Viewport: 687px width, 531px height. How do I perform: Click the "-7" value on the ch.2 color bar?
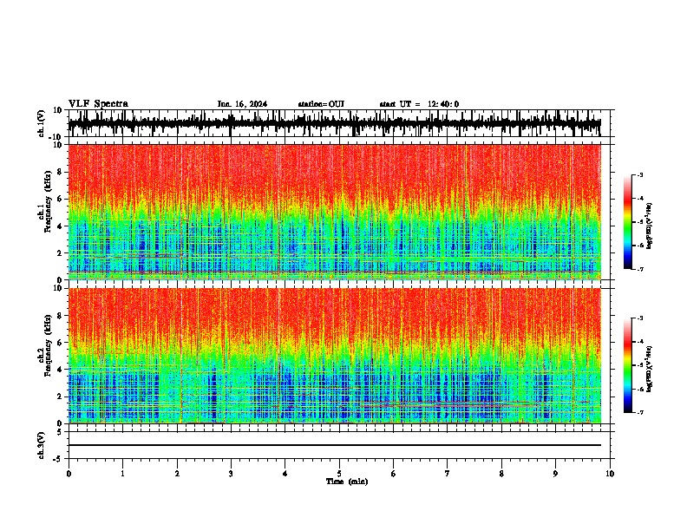(x=639, y=412)
